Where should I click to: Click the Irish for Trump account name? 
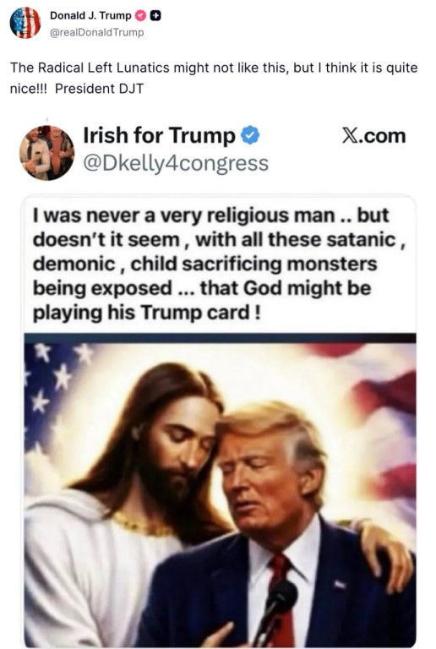click(159, 136)
